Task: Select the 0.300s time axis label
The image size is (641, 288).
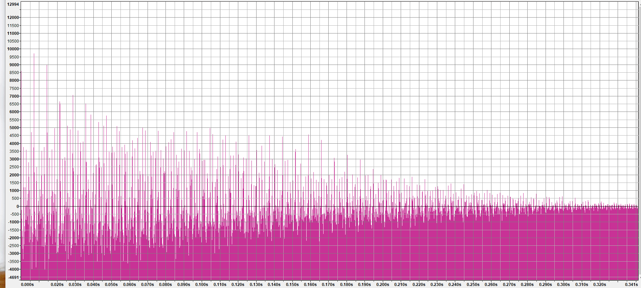Action: coord(563,285)
